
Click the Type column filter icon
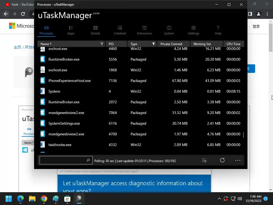point(153,44)
